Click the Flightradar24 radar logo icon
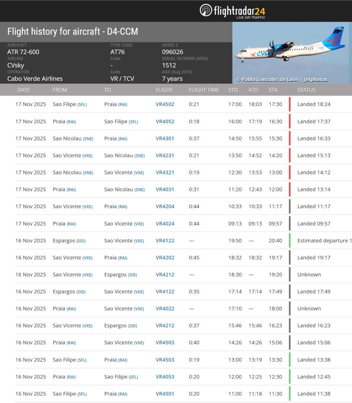Screen dimensions: 352x403 pyautogui.click(x=206, y=10)
